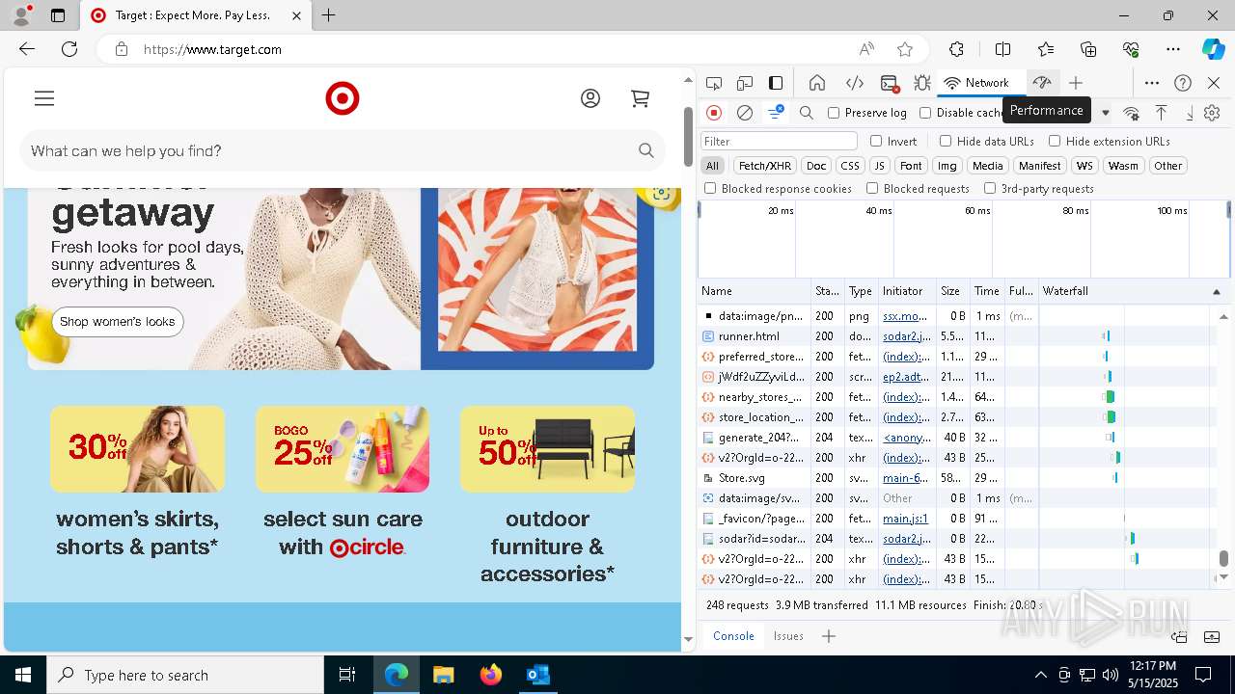The width and height of the screenshot is (1235, 694).
Task: Check Blocked requests checkbox
Action: (x=872, y=189)
